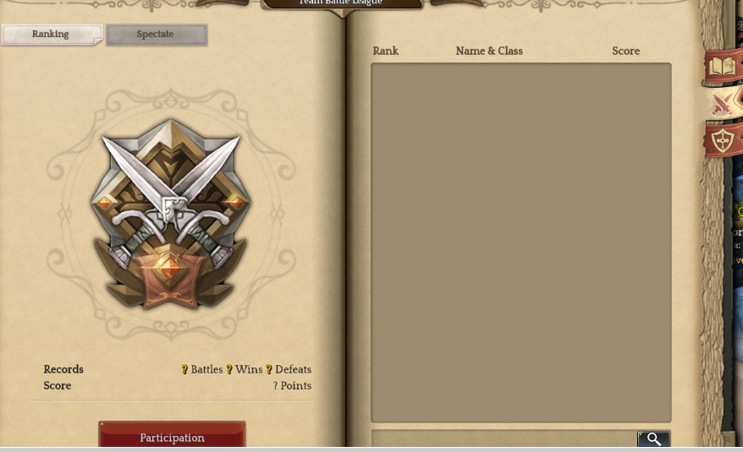This screenshot has height=452, width=743.
Task: Click inside the empty ranking list panel
Action: 520,242
